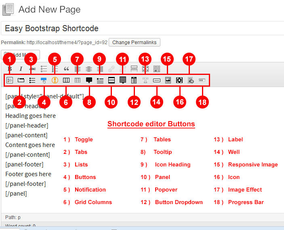This screenshot has width=284, height=230.
Task: Toggle fullscreen writing mode
Action: [145, 69]
